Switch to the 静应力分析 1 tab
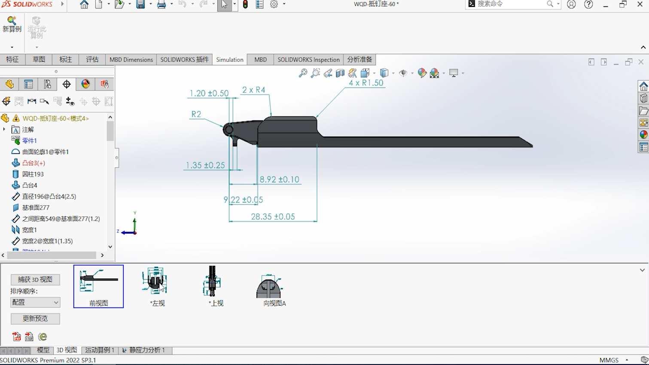Image resolution: width=649 pixels, height=365 pixels. [x=145, y=350]
